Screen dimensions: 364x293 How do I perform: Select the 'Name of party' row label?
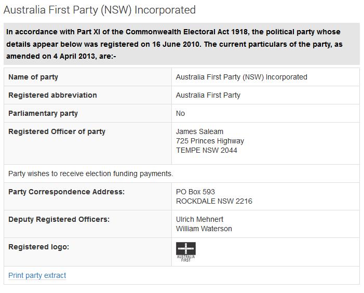pos(33,77)
